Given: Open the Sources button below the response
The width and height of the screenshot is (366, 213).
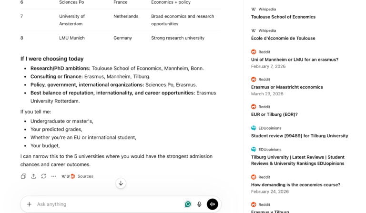Looking at the screenshot, I should click(x=77, y=176).
